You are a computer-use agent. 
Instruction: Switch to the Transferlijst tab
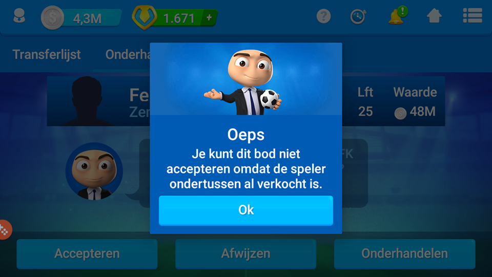[x=47, y=54]
